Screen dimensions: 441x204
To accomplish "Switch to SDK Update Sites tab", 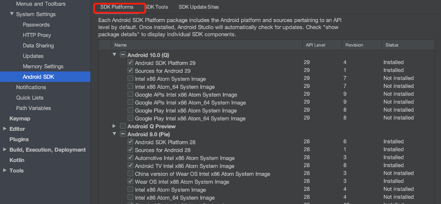I will click(199, 7).
